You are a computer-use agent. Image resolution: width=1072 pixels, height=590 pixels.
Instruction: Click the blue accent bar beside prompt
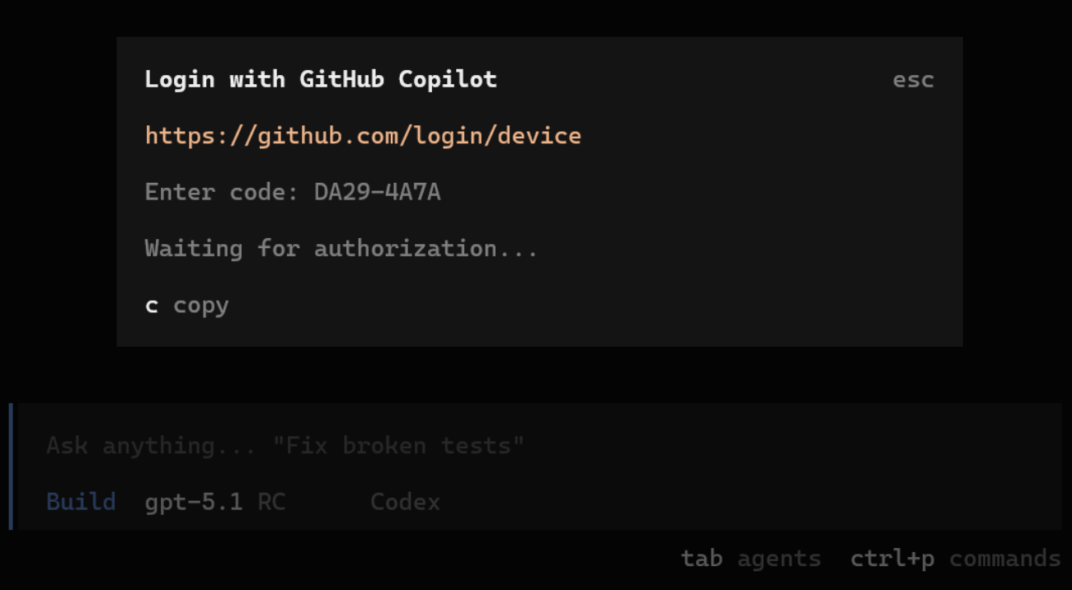pos(11,466)
